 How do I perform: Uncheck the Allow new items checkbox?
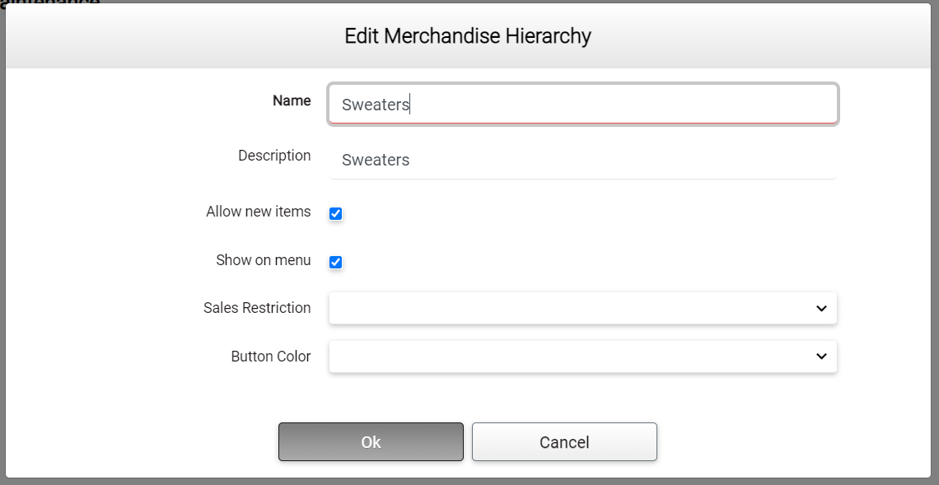pos(335,214)
